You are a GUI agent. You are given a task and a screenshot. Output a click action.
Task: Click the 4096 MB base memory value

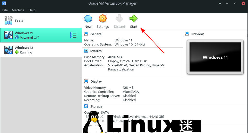[x=115, y=57]
